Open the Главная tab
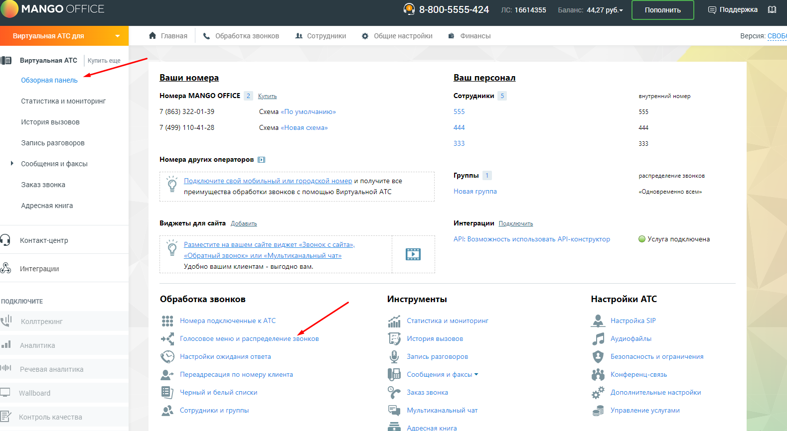Image resolution: width=787 pixels, height=431 pixels. tap(168, 36)
